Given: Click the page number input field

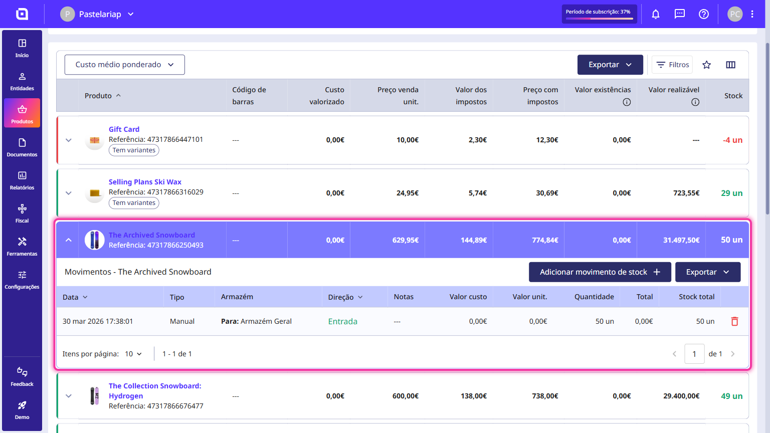Looking at the screenshot, I should 694,354.
